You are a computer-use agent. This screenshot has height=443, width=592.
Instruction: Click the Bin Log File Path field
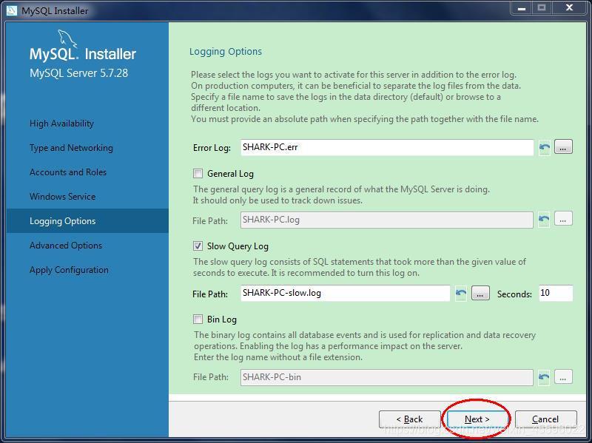386,377
